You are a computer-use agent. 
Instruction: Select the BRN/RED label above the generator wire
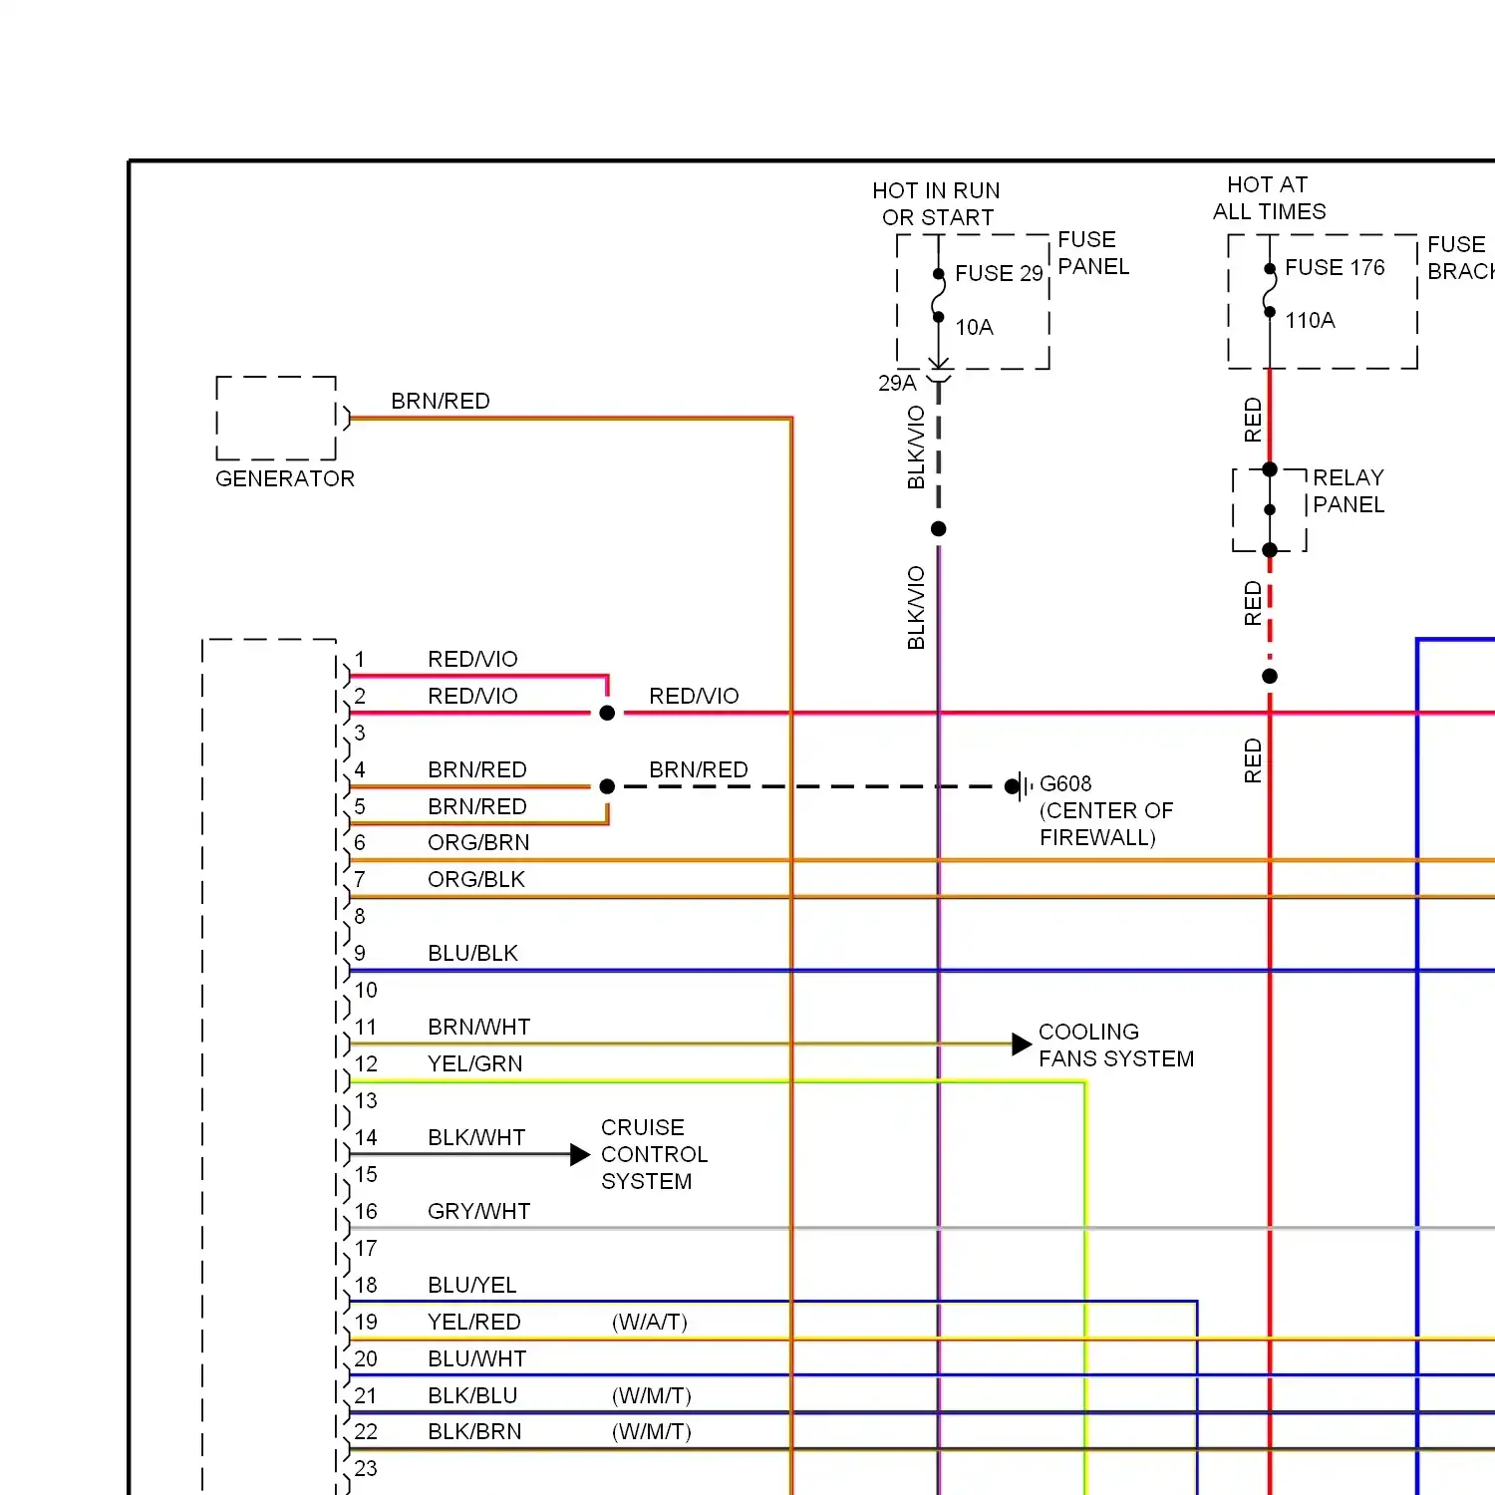point(441,401)
